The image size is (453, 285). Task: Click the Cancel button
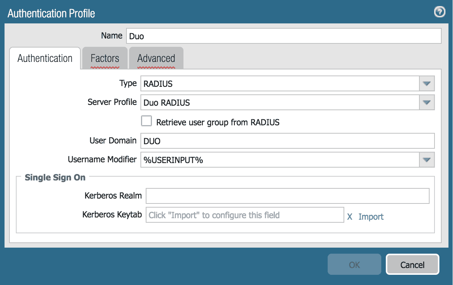(x=412, y=264)
